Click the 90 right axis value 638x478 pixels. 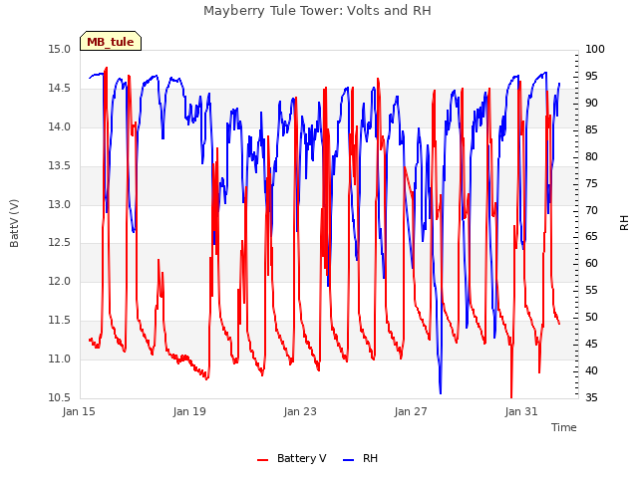[x=591, y=104]
